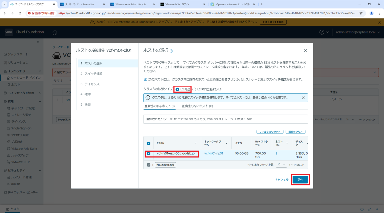Dismiss the NIC requirement info banner
The image size is (384, 213).
pos(303,98)
